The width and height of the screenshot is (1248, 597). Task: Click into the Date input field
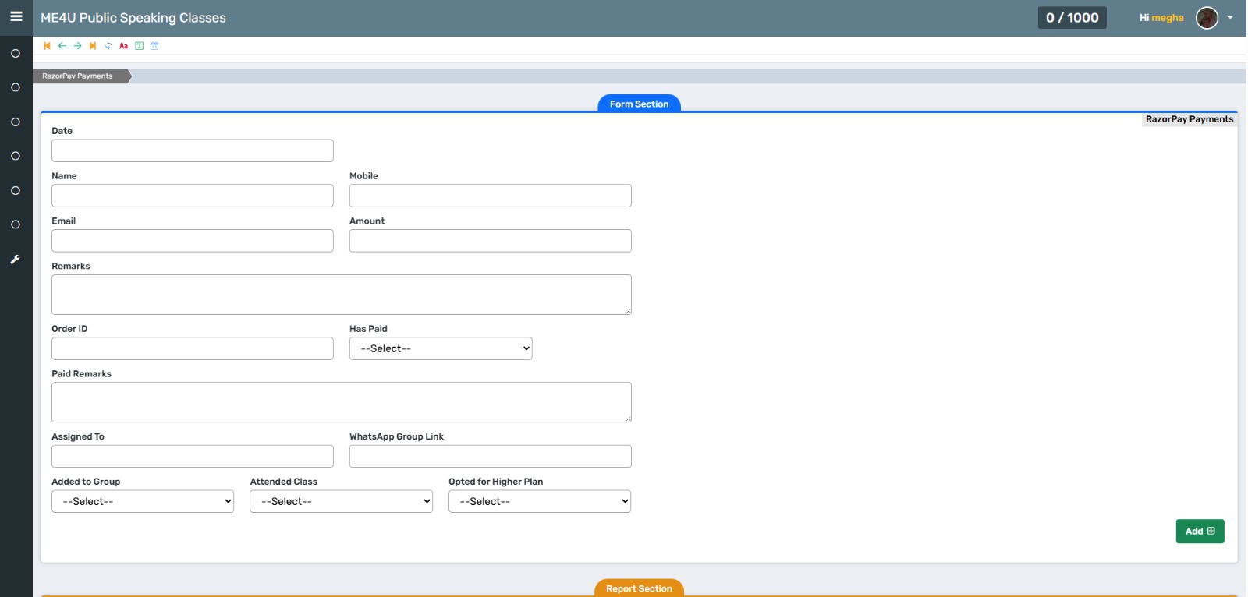tap(193, 150)
